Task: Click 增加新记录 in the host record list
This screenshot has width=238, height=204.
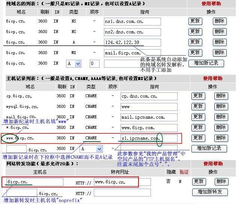Action: 209,148
